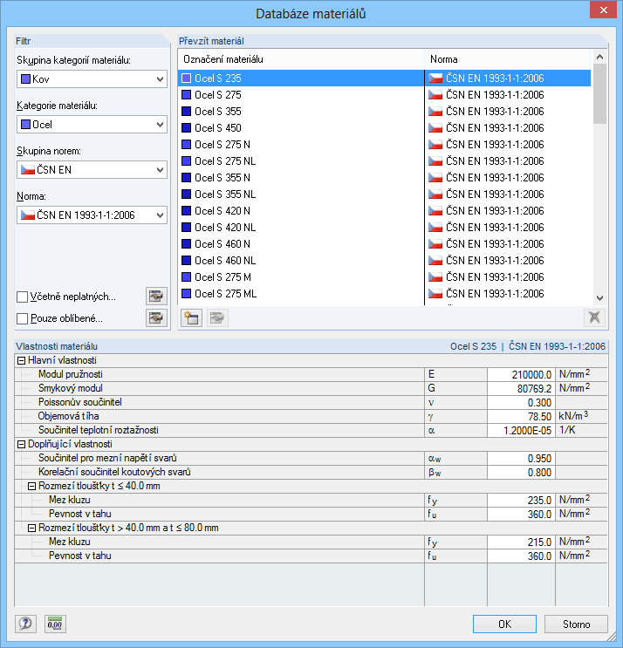This screenshot has width=623, height=648.
Task: Click Mez kluzu value 215.0
Action: [521, 542]
